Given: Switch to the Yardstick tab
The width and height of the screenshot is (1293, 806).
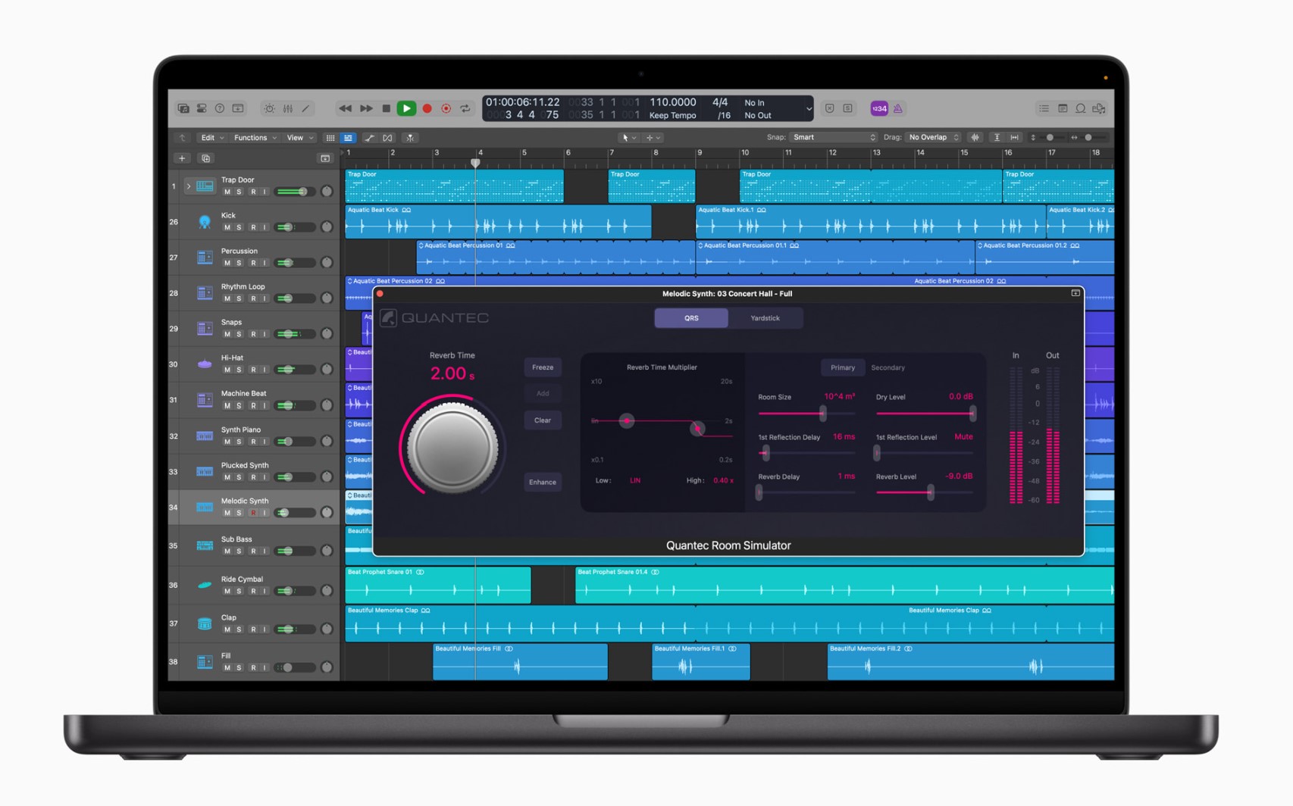Looking at the screenshot, I should [x=765, y=318].
